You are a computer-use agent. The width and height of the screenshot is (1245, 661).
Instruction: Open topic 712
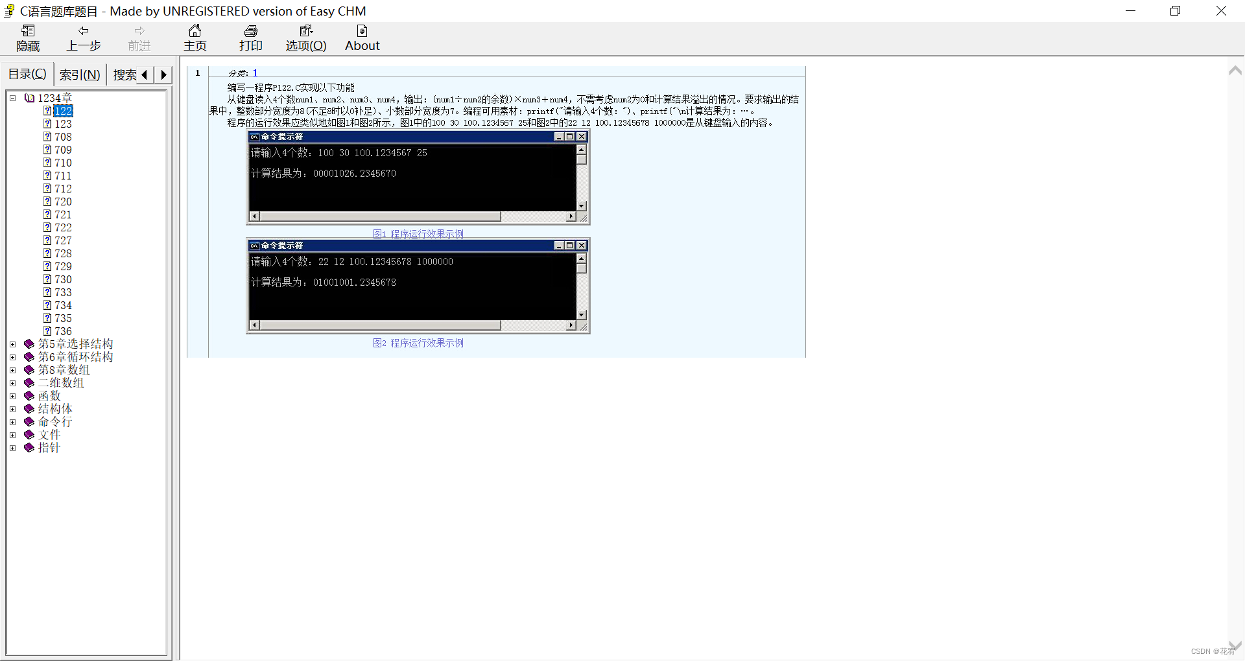coord(63,189)
